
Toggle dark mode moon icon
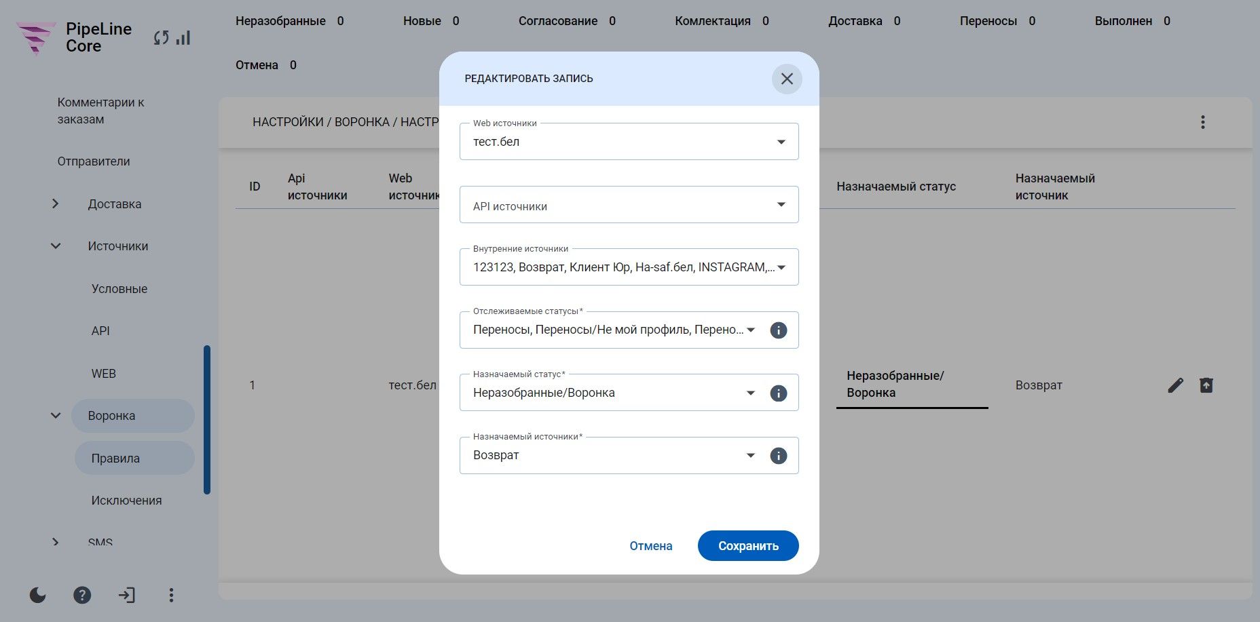(x=38, y=595)
